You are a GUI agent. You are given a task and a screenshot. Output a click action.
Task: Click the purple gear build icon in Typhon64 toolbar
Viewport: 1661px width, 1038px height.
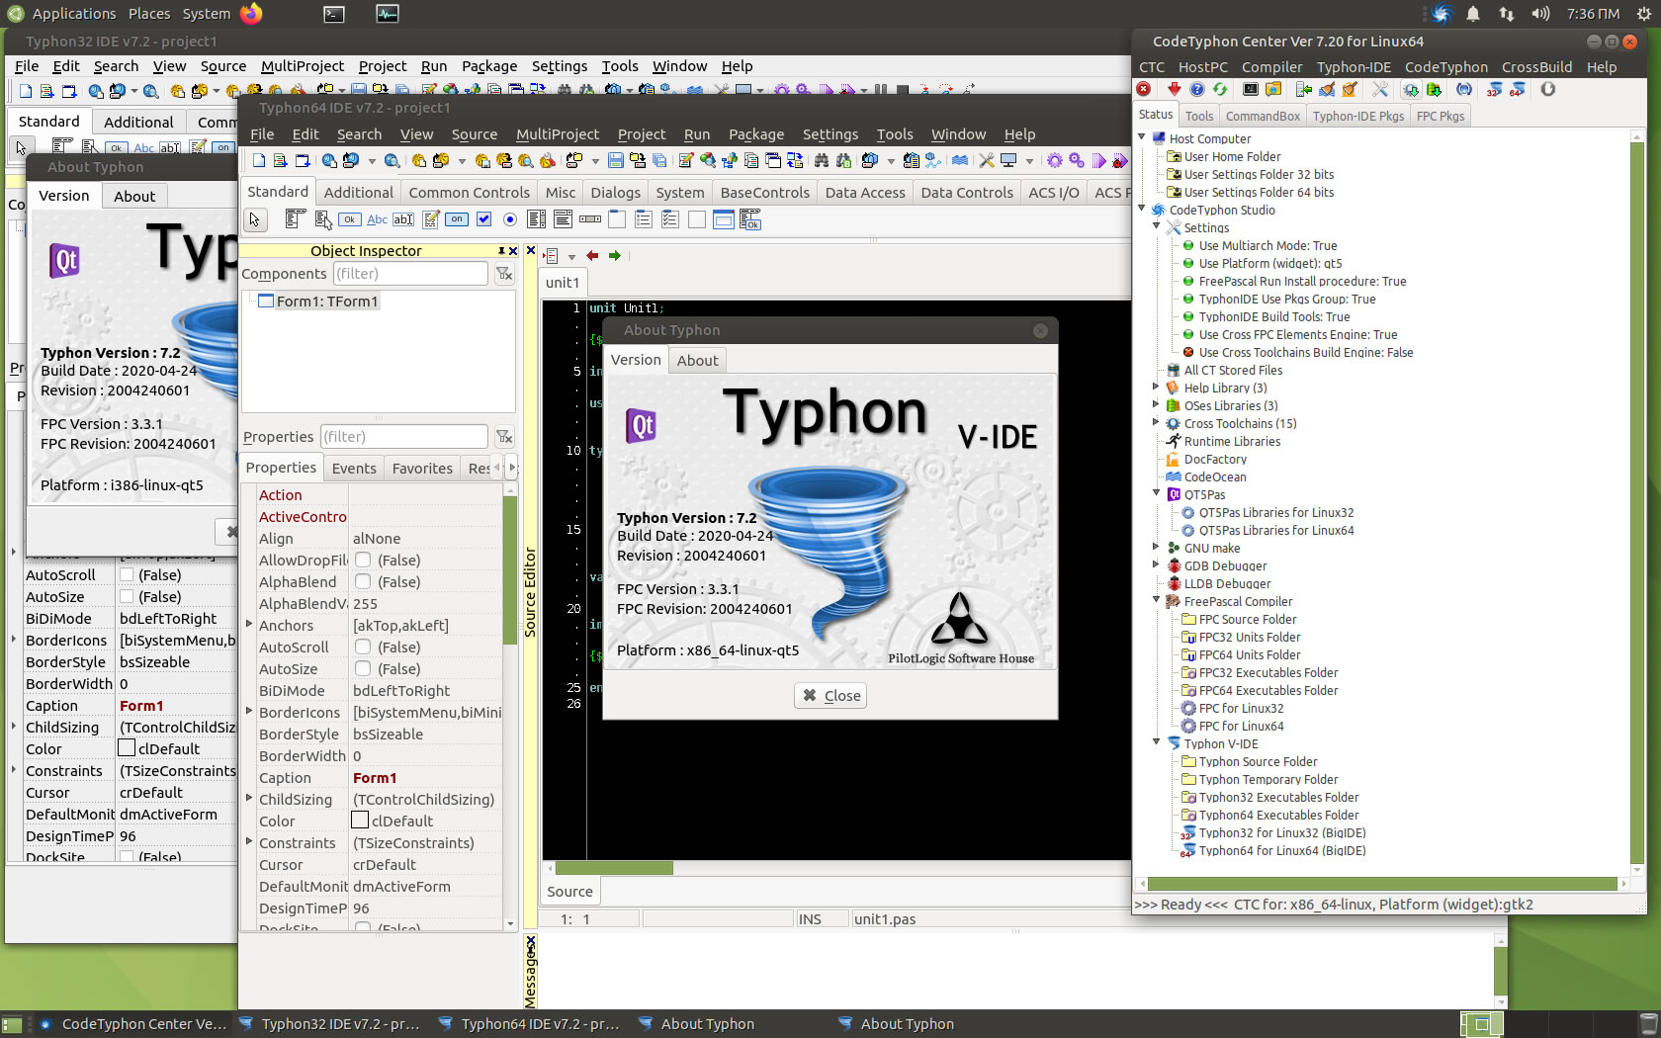click(x=1055, y=160)
